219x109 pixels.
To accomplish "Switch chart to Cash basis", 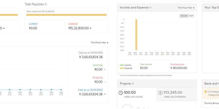I will [x=191, y=16].
